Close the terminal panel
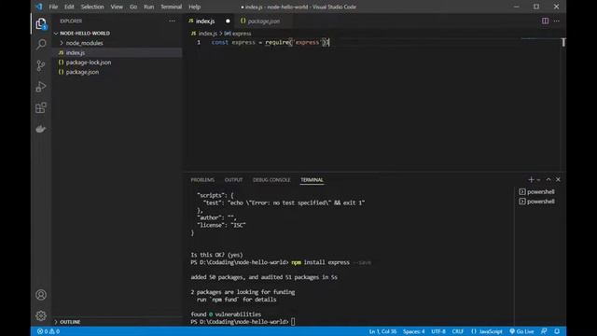The height and width of the screenshot is (336, 597). (558, 179)
